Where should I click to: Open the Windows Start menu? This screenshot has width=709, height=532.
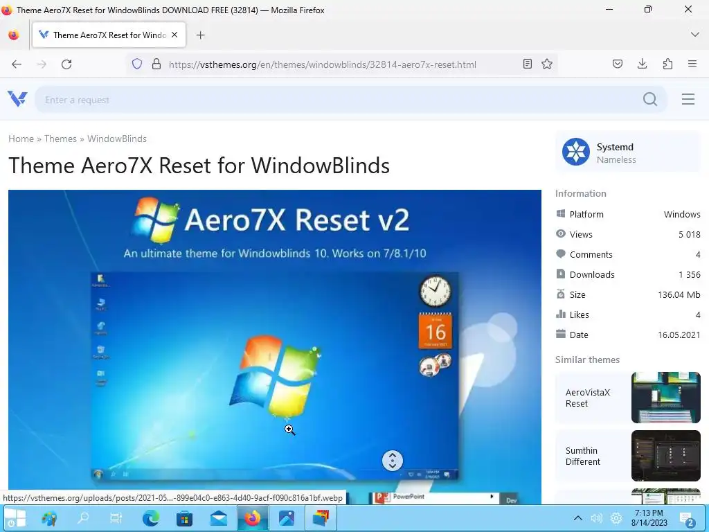pyautogui.click(x=15, y=518)
